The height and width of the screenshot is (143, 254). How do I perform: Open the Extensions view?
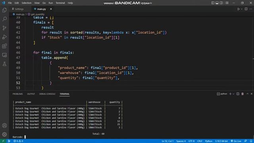pyautogui.click(x=4, y=46)
